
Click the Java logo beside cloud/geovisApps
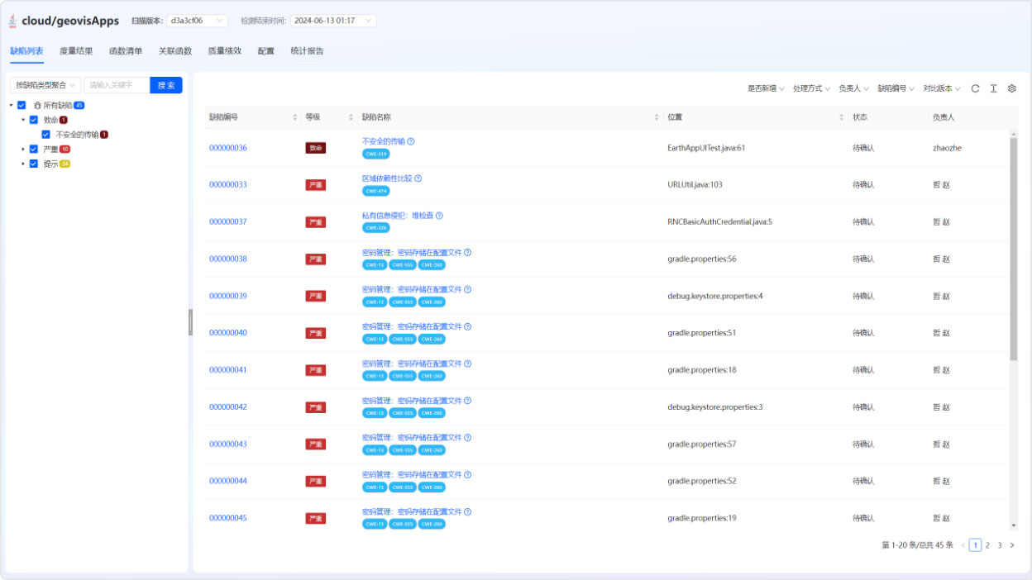click(x=12, y=21)
